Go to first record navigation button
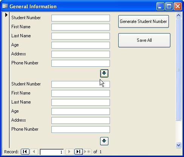 (x=25, y=152)
